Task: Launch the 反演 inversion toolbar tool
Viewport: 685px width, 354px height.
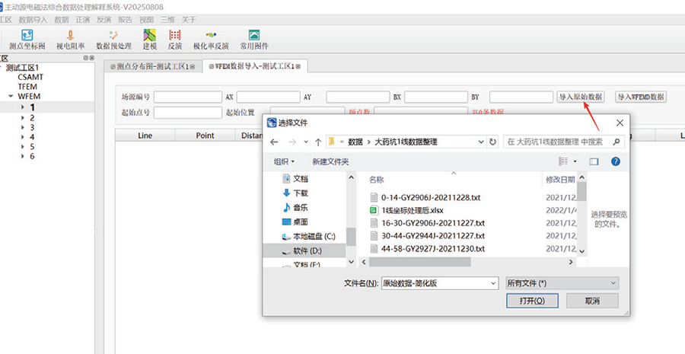Action: coord(175,39)
